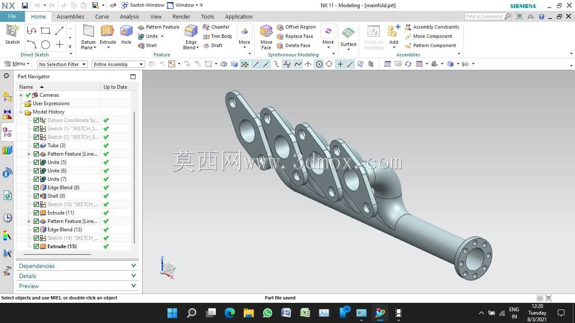Click More in the Feature group

pos(244,36)
